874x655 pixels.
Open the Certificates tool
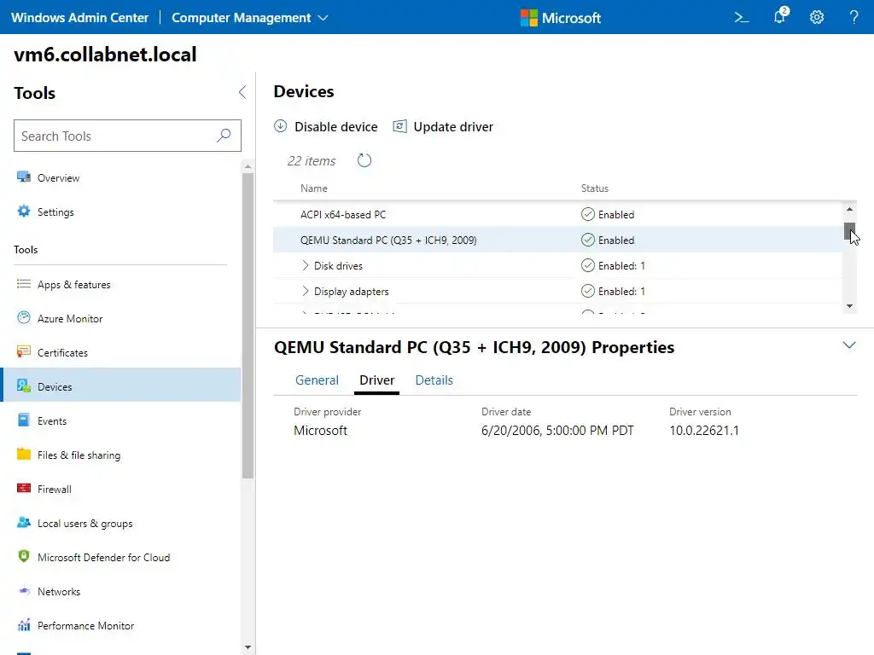pyautogui.click(x=62, y=353)
